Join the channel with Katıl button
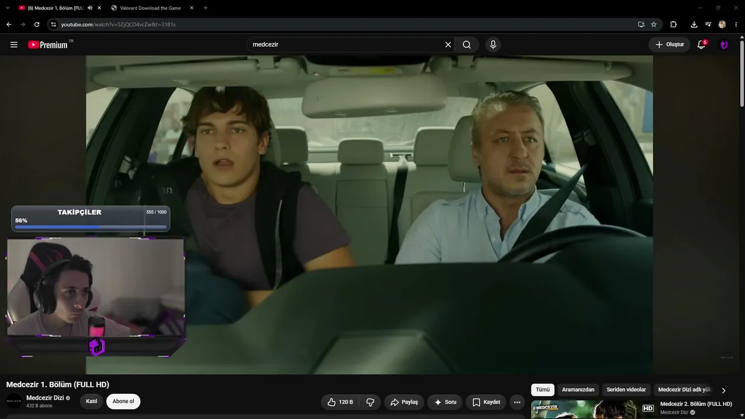745x419 pixels. click(91, 402)
